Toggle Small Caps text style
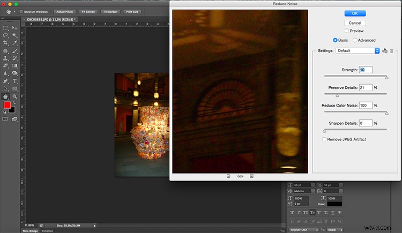This screenshot has width=402, height=233. pos(312,213)
